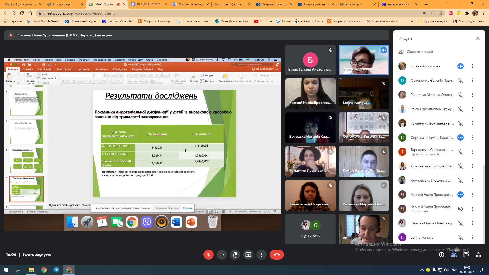This screenshot has width=489, height=275.
Task: Open the chat with everyone icon
Action: pyautogui.click(x=466, y=255)
